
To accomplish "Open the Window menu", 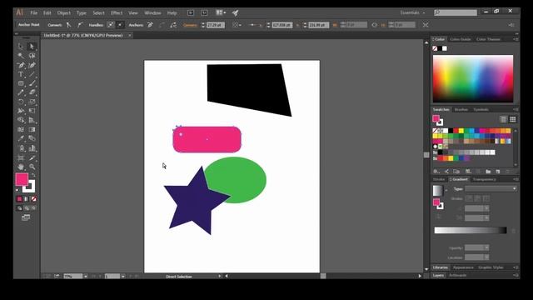I will tap(152, 13).
